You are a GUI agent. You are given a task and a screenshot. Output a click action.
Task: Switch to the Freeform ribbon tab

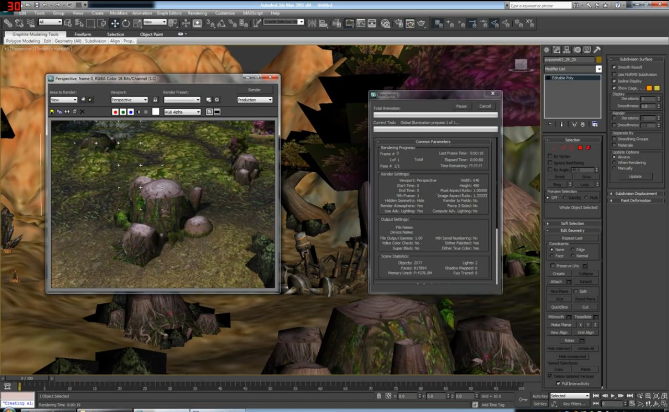83,34
